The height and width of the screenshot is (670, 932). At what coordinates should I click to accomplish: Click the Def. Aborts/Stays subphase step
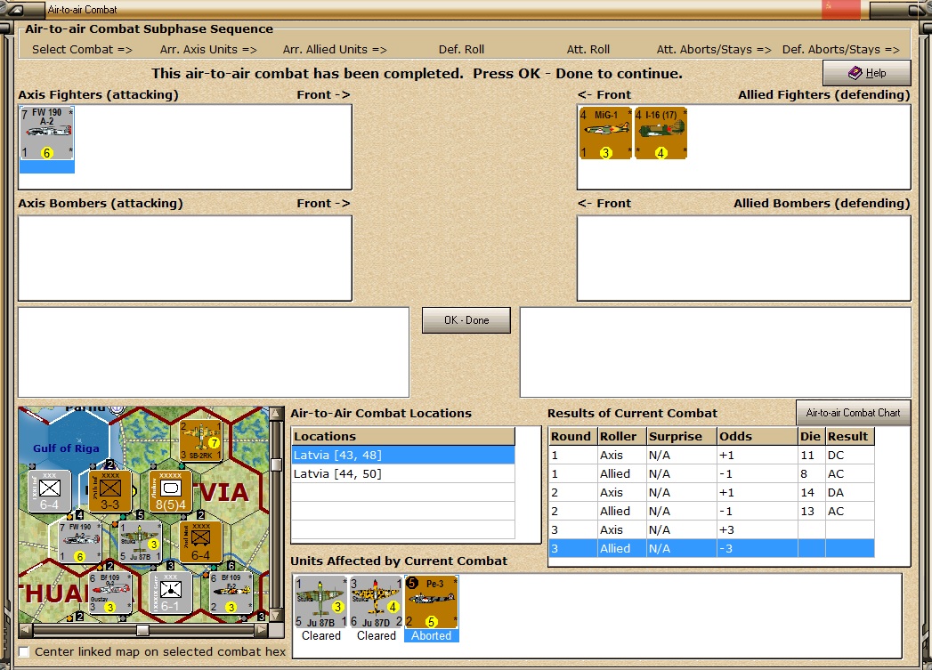[840, 49]
